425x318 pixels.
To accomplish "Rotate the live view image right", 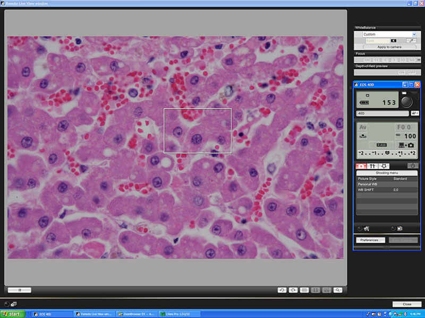I will 293,290.
